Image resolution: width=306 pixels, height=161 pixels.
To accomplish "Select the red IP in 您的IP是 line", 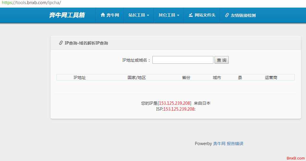I will click(x=175, y=103).
